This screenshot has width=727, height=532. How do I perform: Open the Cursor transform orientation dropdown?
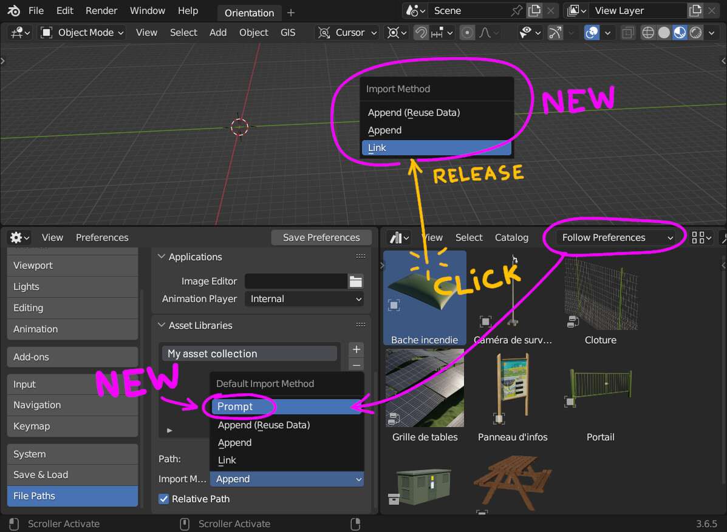[347, 32]
